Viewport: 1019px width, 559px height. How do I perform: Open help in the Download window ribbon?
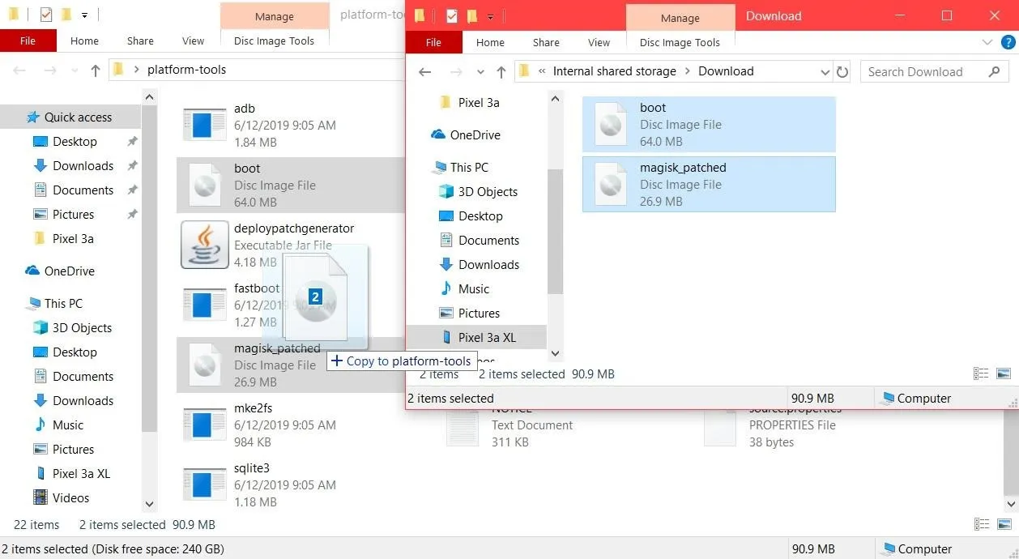[1008, 42]
